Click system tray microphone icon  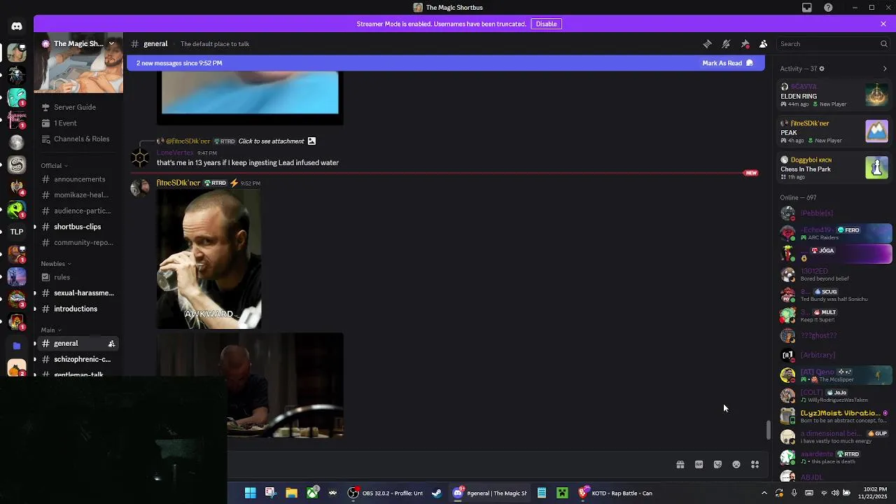(794, 493)
